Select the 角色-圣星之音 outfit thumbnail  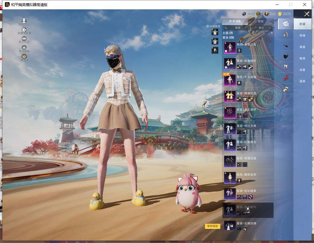230,48
